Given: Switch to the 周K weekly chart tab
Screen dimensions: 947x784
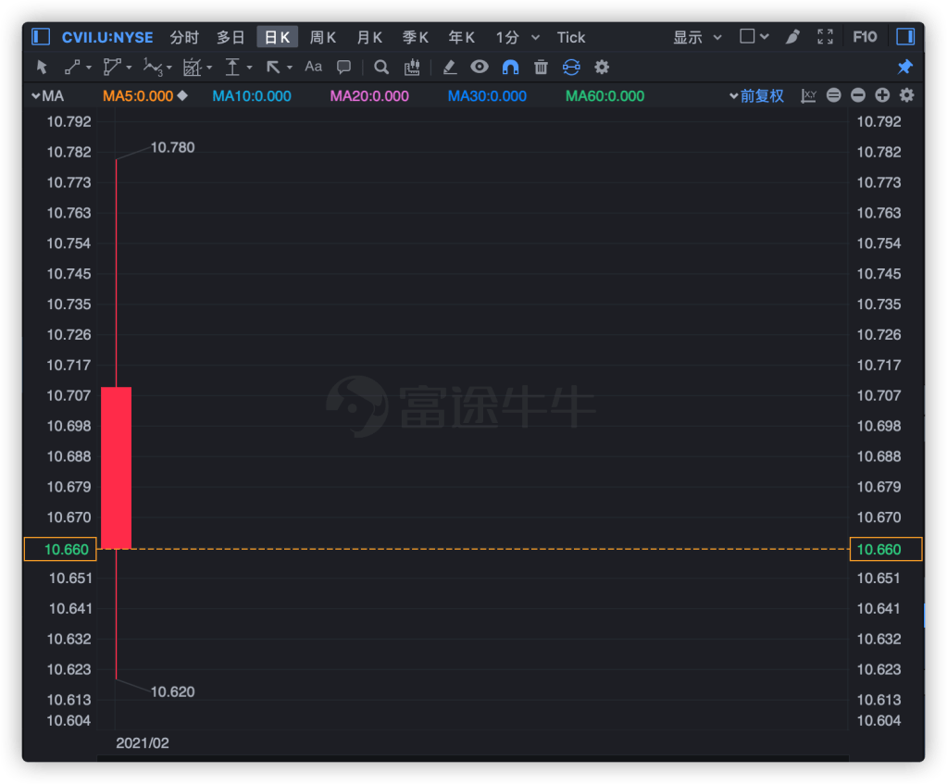Looking at the screenshot, I should point(322,37).
